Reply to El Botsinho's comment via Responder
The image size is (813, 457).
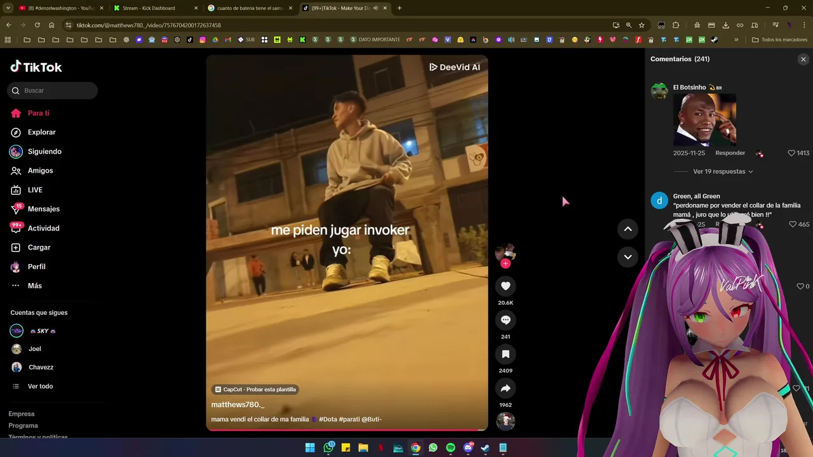[x=730, y=153]
